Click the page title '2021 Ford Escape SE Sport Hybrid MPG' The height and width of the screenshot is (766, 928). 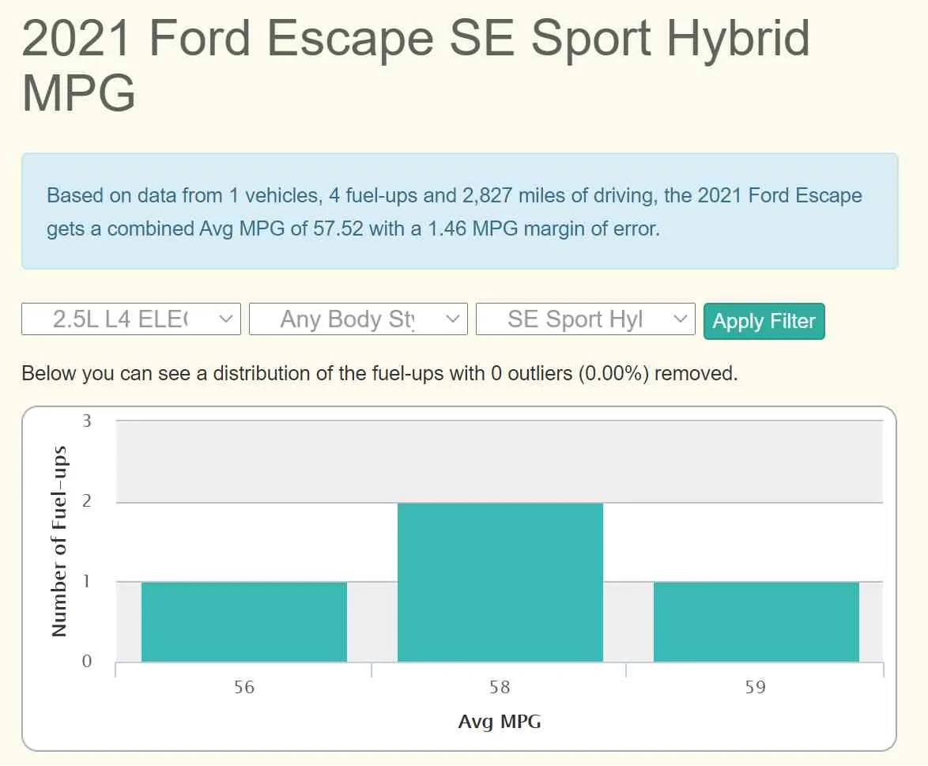click(416, 65)
